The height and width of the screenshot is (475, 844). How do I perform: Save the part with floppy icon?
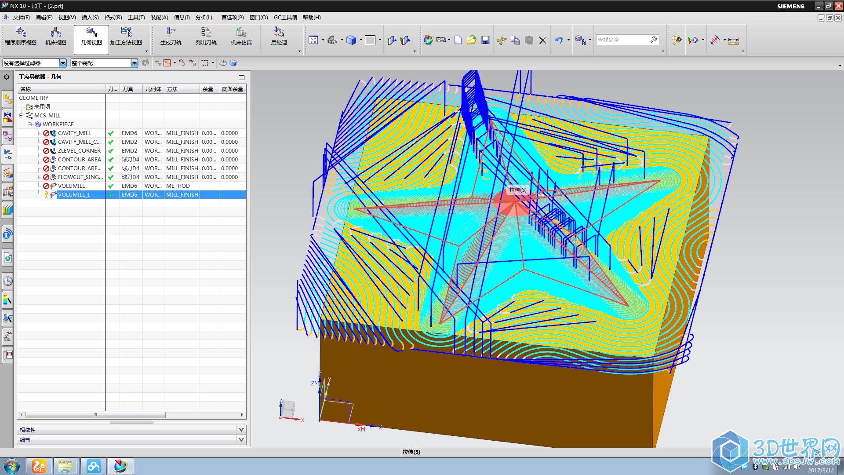coord(485,40)
